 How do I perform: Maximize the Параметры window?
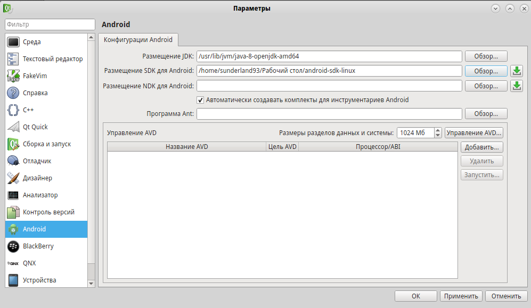click(510, 9)
